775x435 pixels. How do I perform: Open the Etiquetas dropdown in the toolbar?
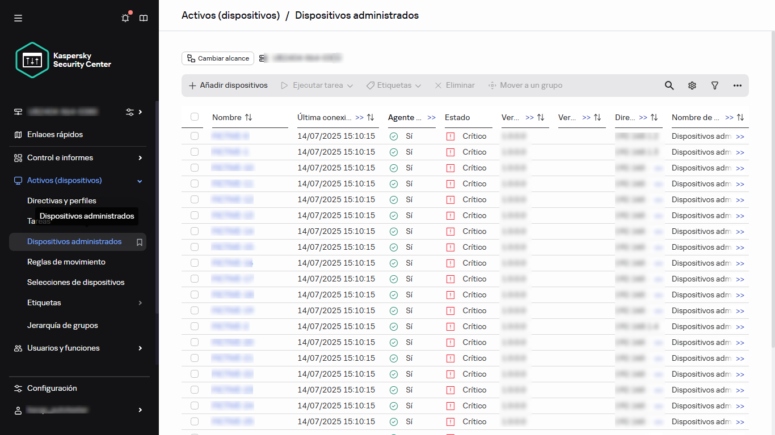(x=393, y=85)
